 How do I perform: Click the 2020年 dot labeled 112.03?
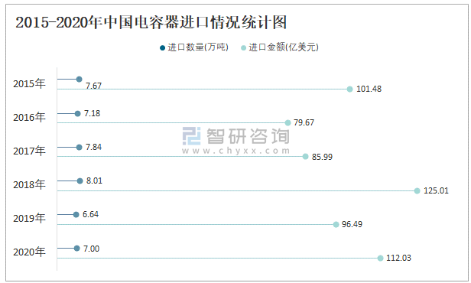coord(380,258)
